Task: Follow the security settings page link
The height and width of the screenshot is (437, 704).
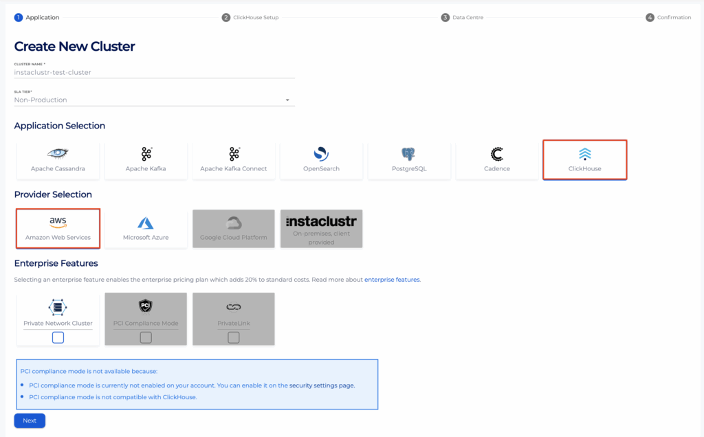Action: coord(322,385)
